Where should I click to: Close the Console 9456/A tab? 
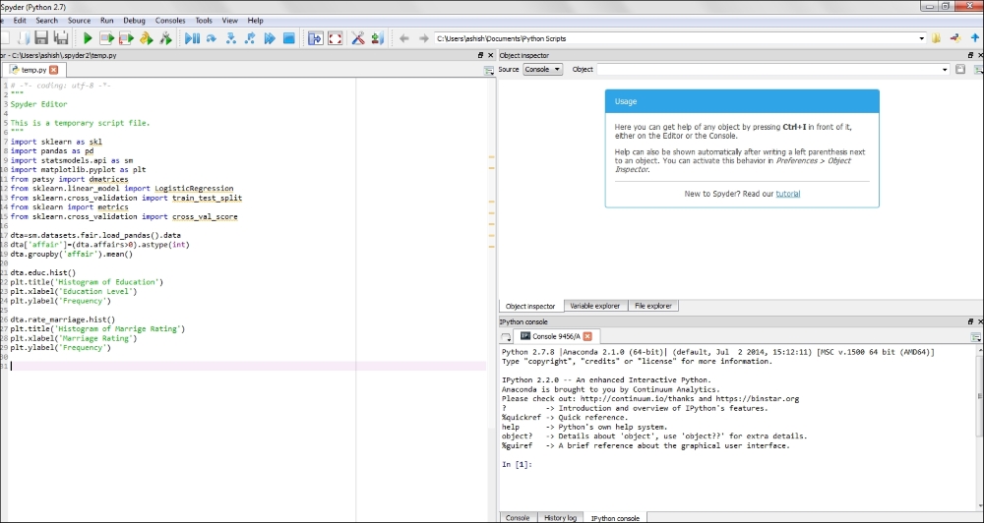587,336
